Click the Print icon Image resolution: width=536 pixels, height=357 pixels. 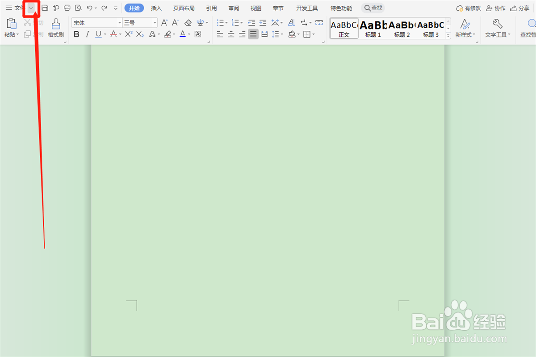(x=67, y=8)
